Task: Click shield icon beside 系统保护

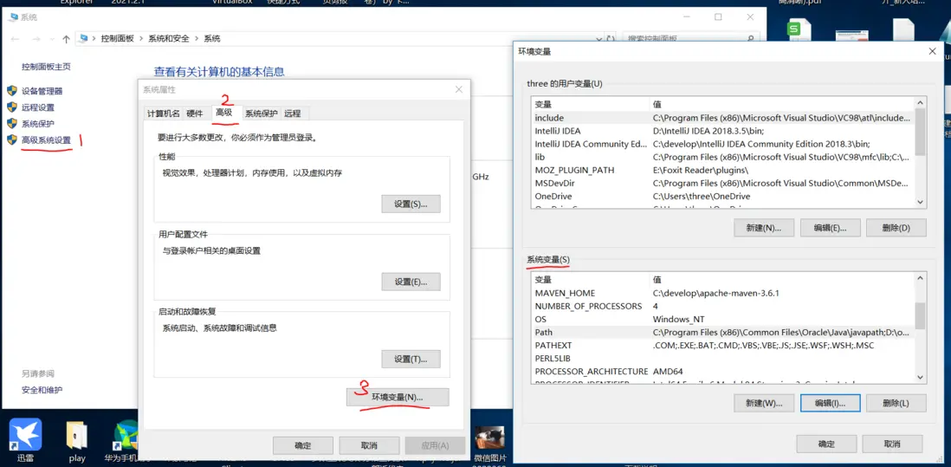Action: pos(11,124)
